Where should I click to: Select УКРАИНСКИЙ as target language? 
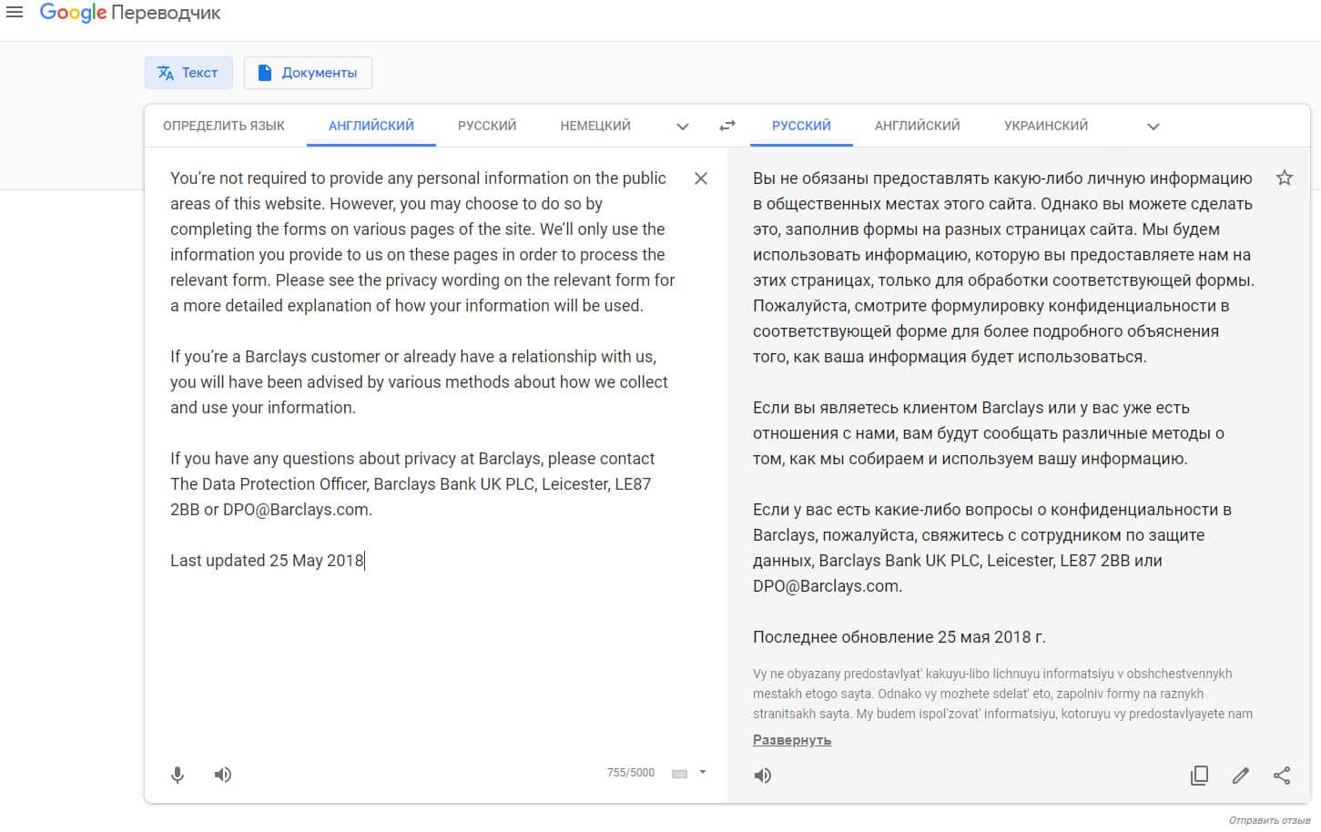[x=1045, y=126]
